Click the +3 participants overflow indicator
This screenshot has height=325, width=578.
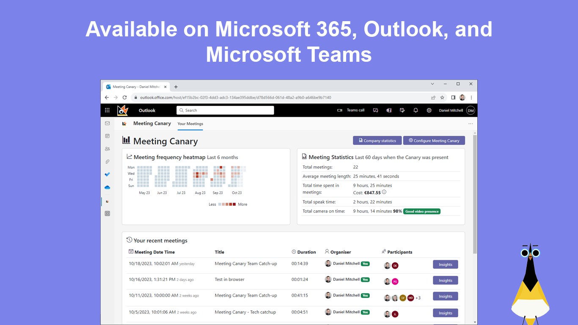(418, 298)
